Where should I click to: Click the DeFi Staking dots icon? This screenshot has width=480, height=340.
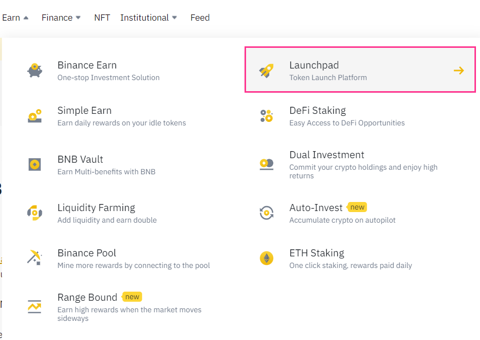(266, 116)
